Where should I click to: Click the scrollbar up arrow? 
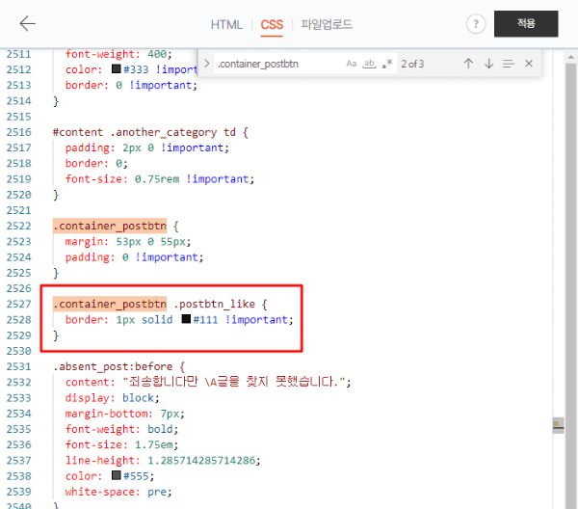click(x=570, y=57)
